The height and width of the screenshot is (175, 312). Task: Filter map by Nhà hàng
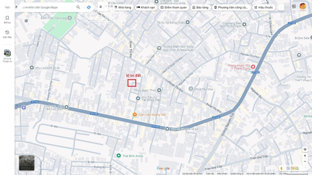123,7
